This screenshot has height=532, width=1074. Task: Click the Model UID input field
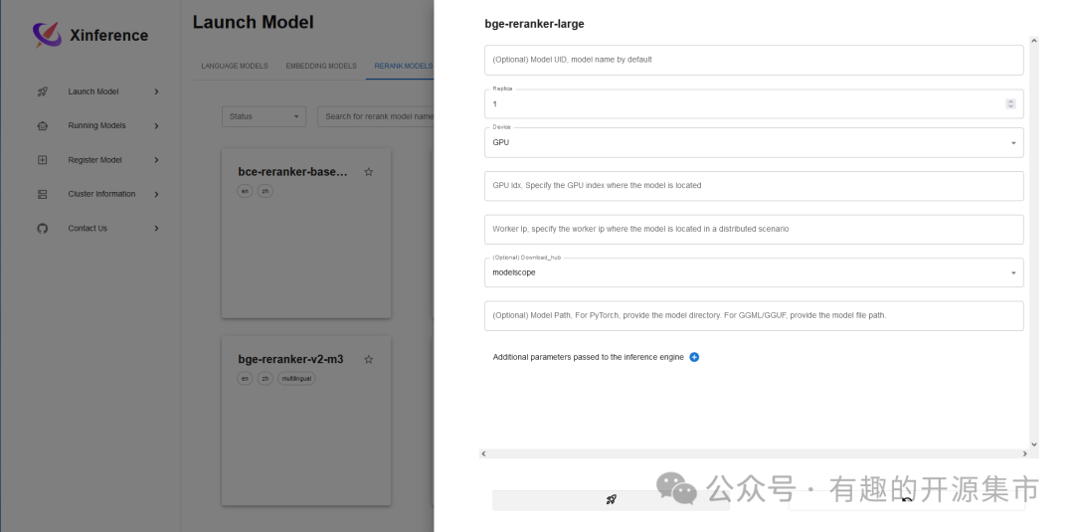[x=754, y=60]
